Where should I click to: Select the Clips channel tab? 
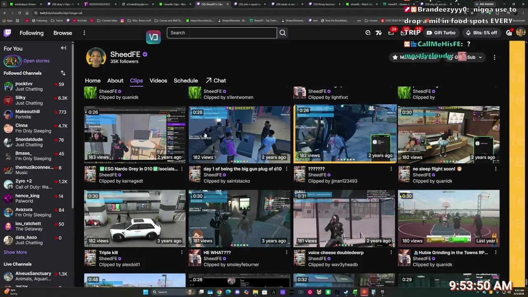pos(136,80)
